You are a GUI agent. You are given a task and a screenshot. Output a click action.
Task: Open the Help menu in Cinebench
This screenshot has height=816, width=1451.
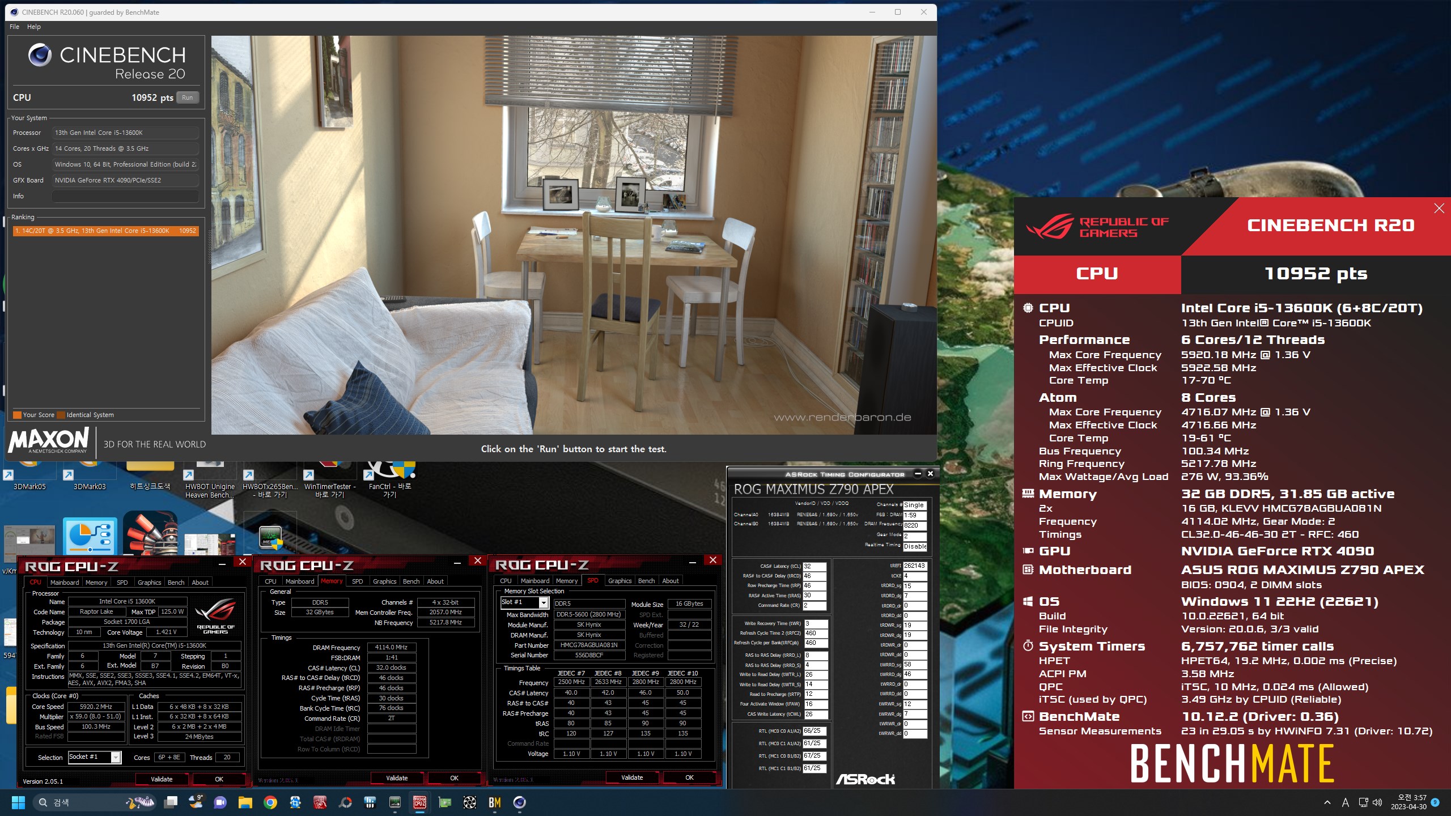pos(33,27)
